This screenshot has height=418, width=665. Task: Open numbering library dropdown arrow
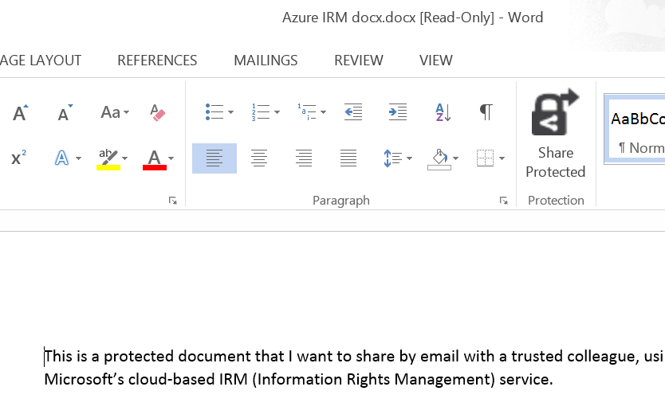click(277, 112)
